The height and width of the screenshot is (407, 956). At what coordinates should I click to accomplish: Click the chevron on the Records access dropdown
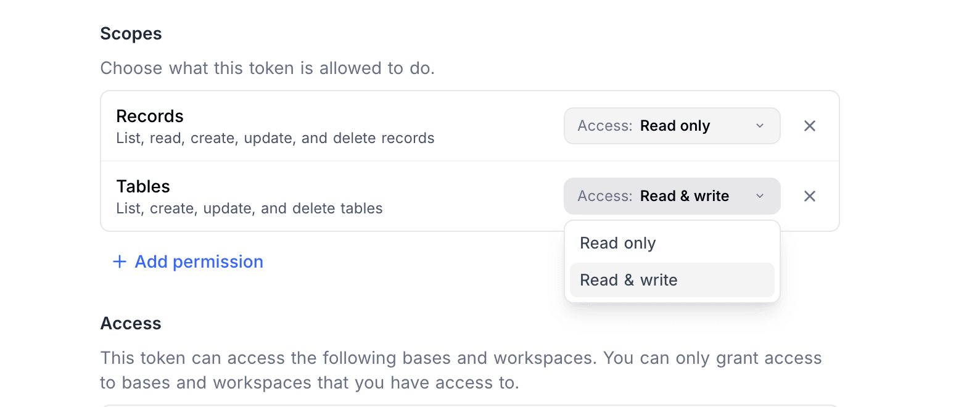pyautogui.click(x=759, y=125)
